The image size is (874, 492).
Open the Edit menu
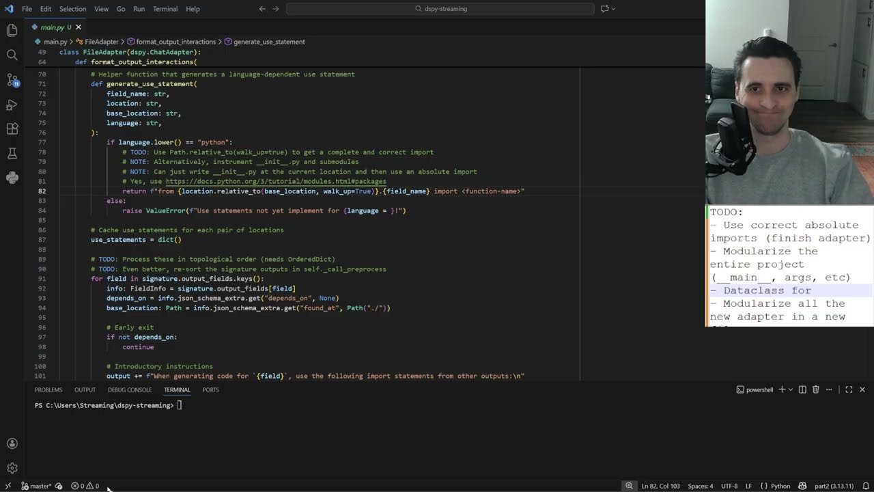tap(46, 9)
